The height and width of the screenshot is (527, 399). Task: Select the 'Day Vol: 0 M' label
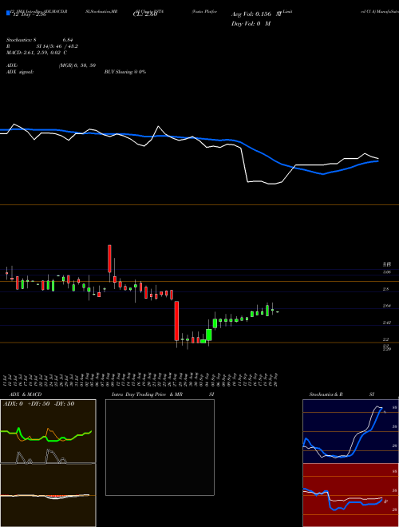pos(251,24)
